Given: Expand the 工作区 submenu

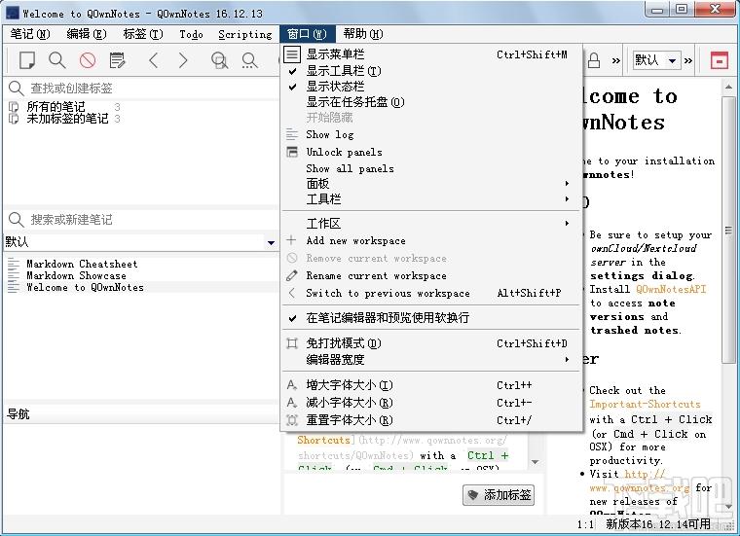Looking at the screenshot, I should click(431, 224).
